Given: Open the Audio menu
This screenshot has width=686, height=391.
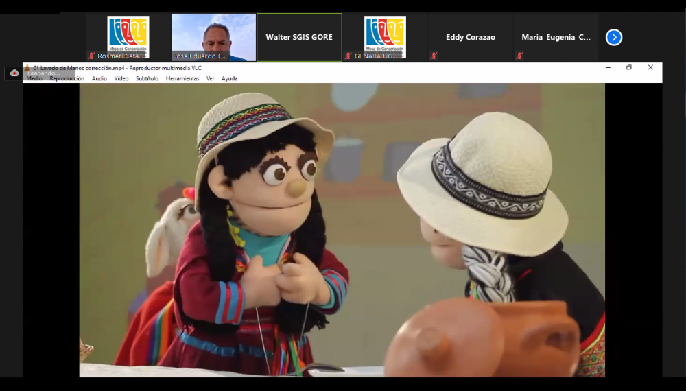Looking at the screenshot, I should [99, 78].
